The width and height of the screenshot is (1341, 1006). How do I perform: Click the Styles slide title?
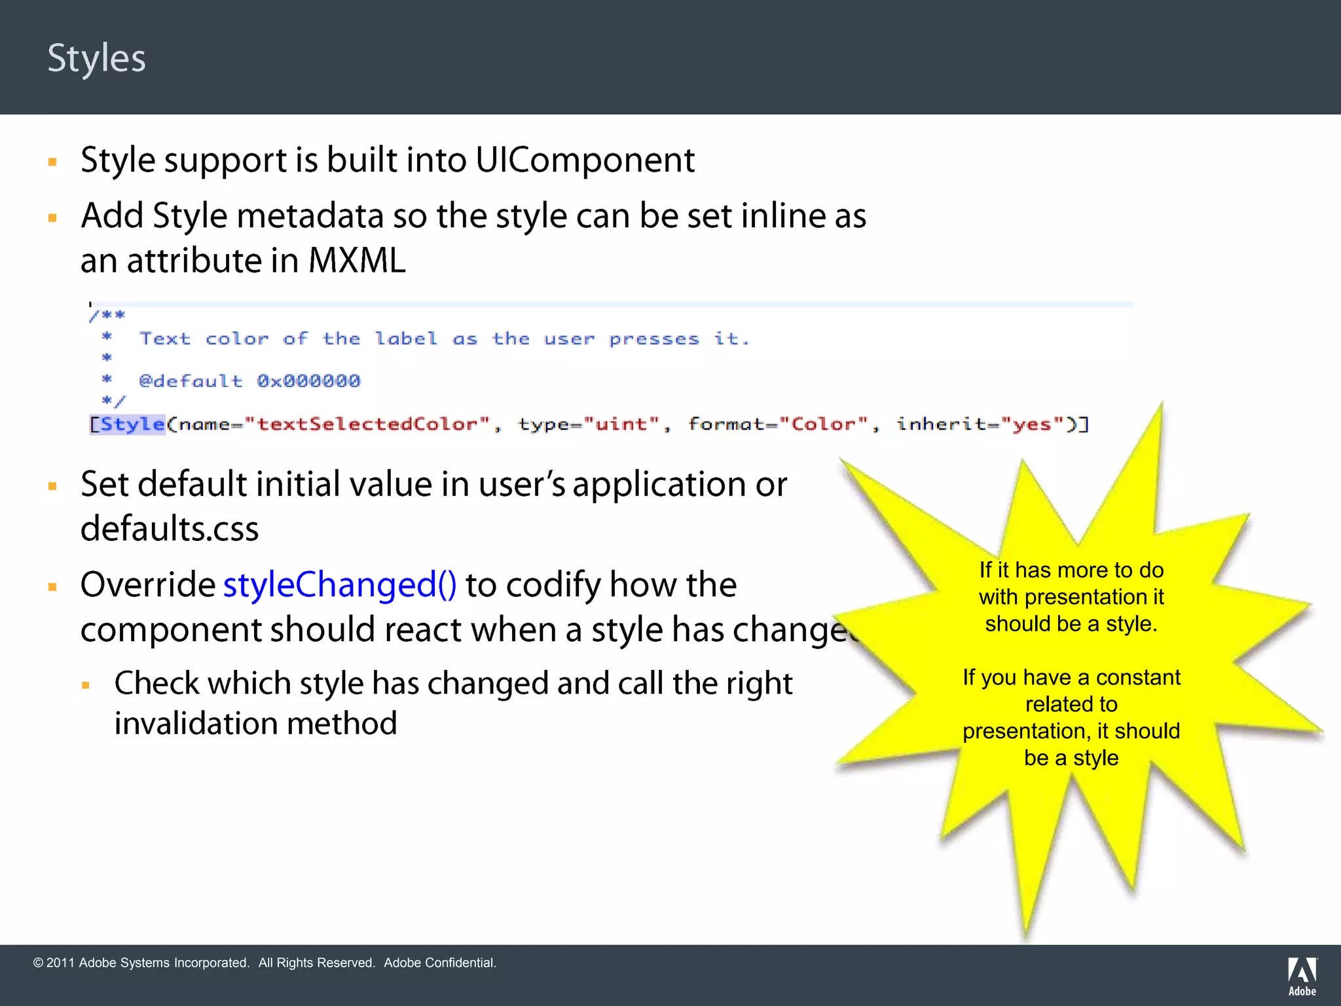click(96, 58)
